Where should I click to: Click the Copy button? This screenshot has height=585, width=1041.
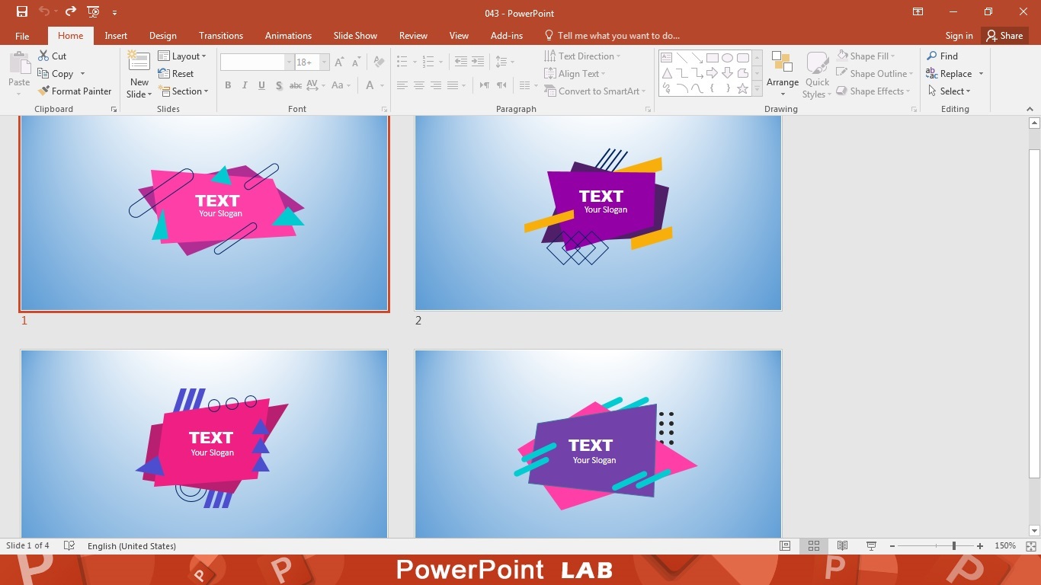[56, 73]
